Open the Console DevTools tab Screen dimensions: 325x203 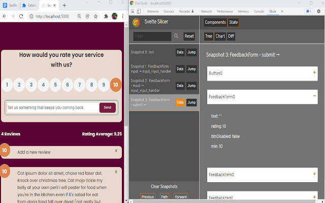[x=259, y=11]
